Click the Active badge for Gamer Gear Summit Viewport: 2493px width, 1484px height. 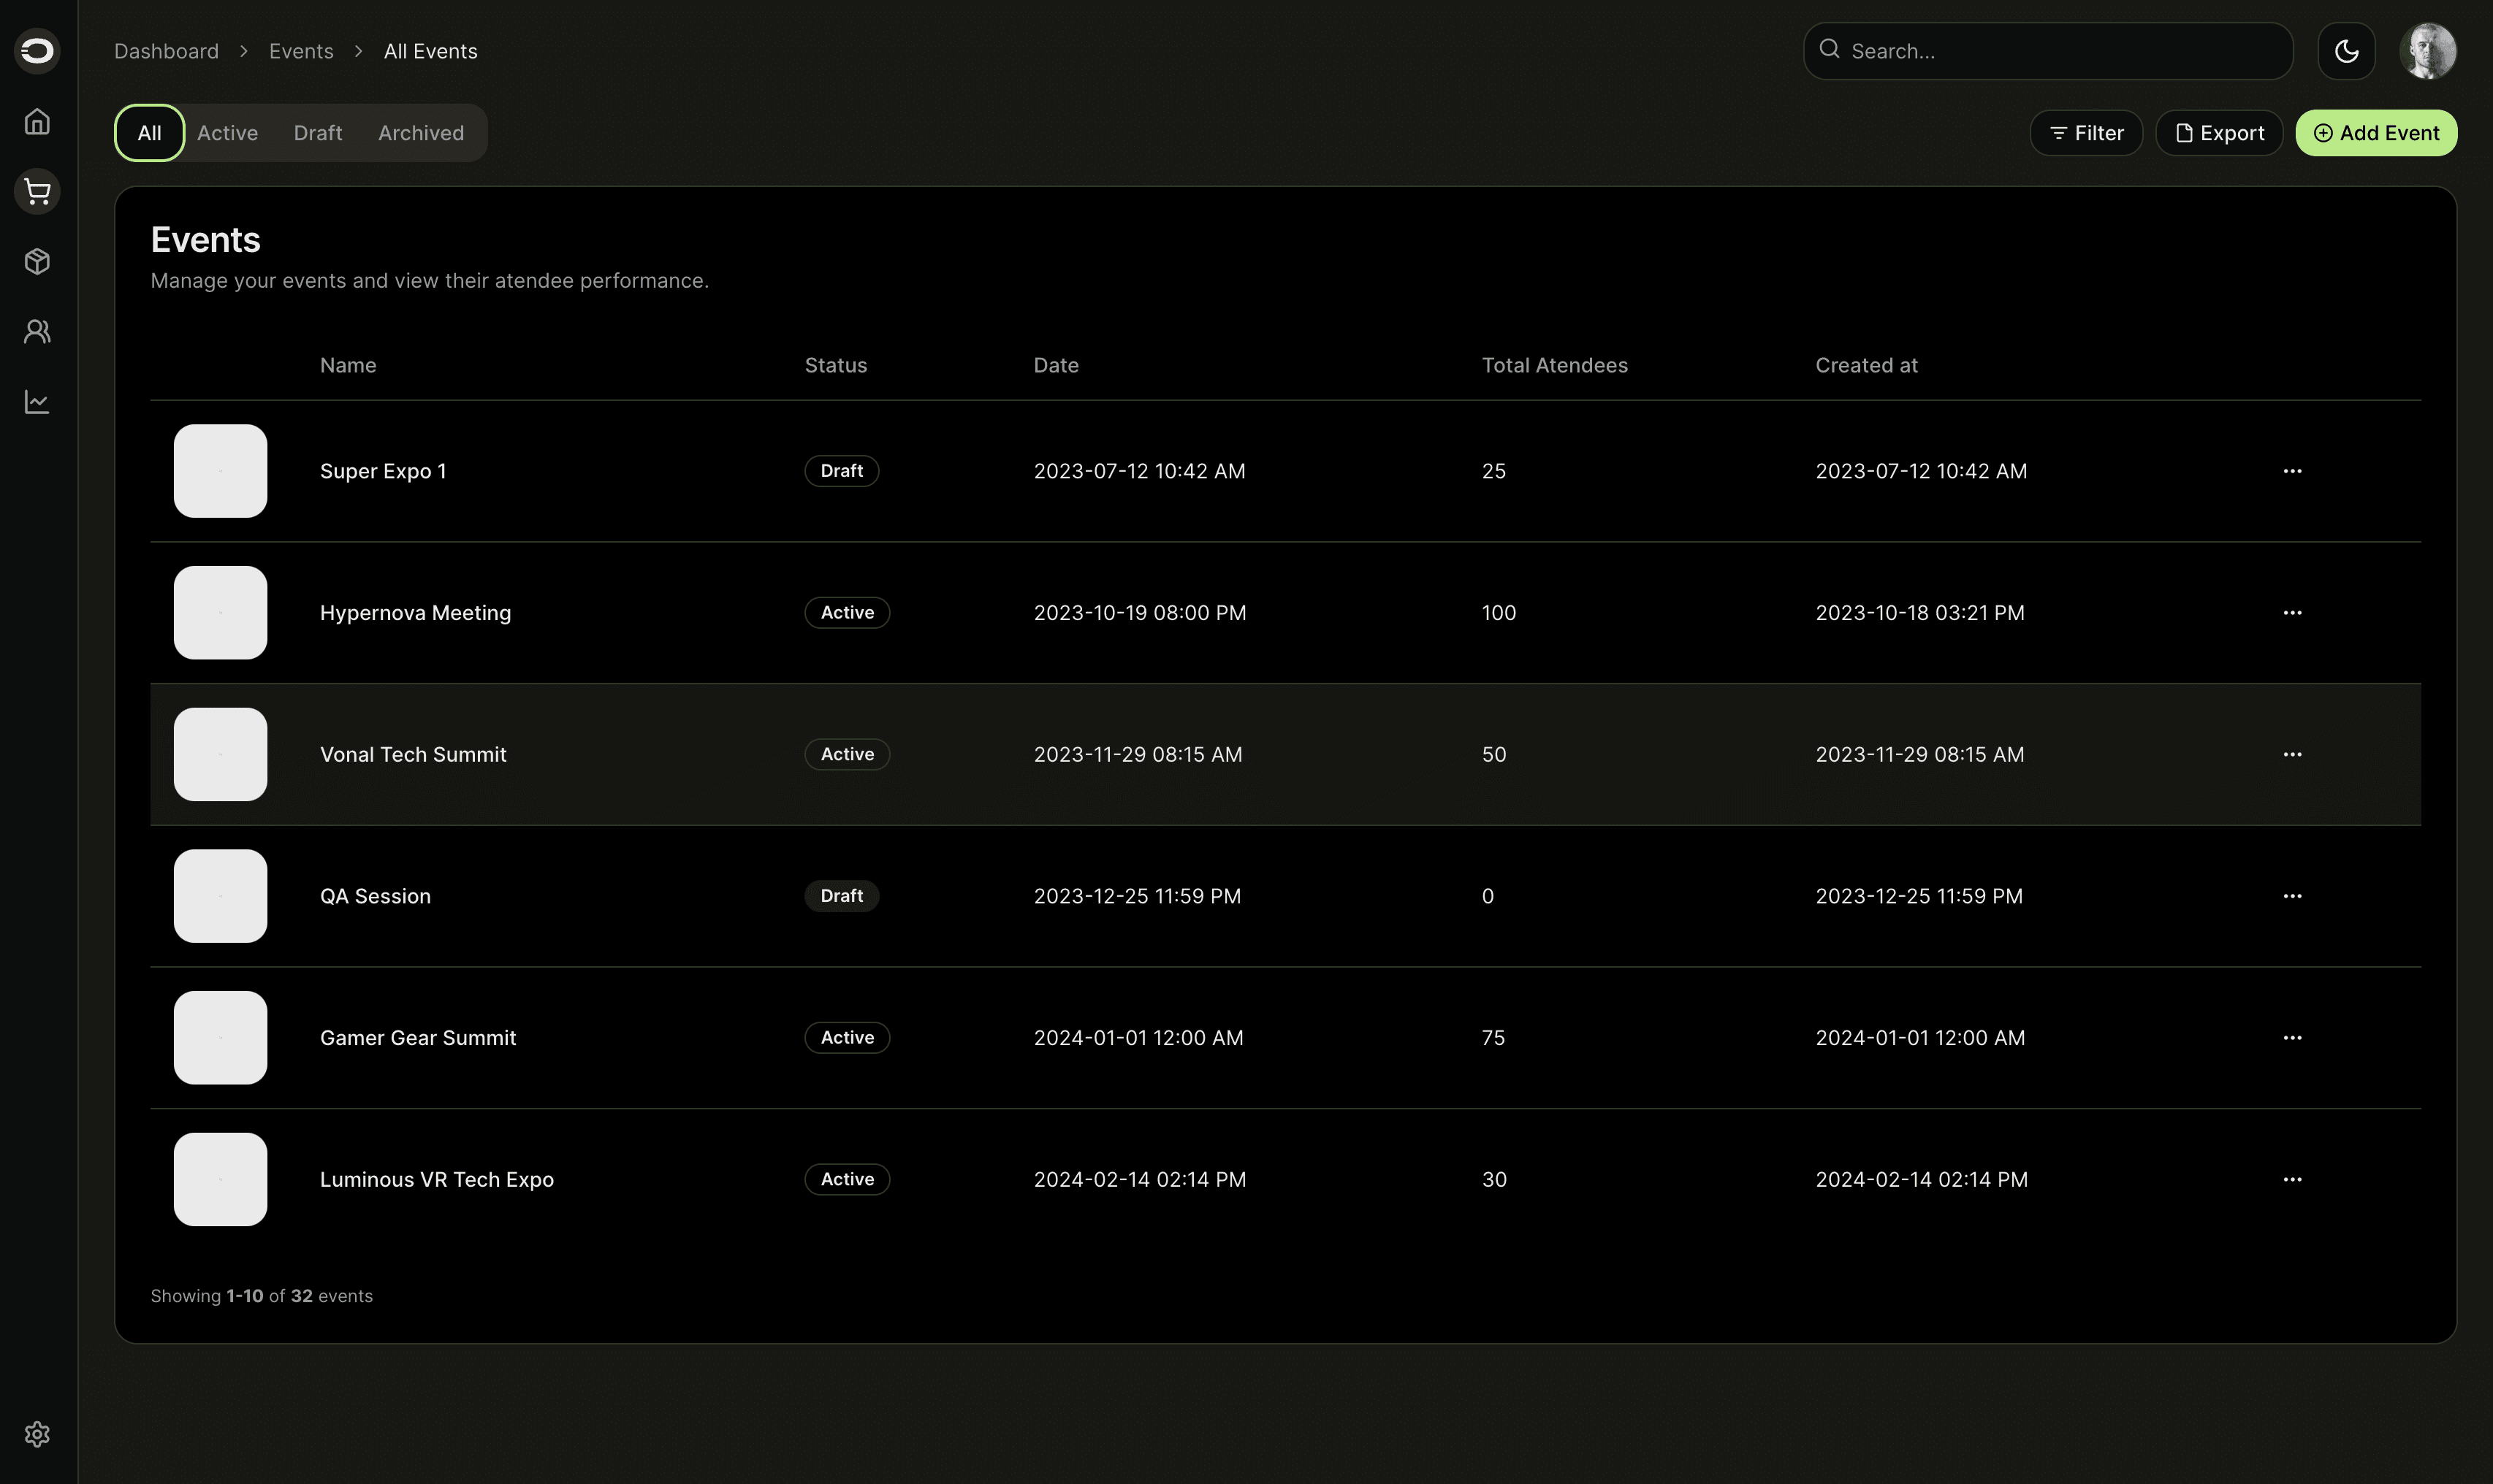pos(848,1038)
